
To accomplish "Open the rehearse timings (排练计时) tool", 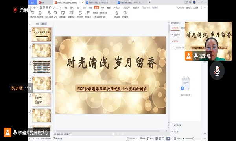I will pyautogui.click(x=80, y=14).
